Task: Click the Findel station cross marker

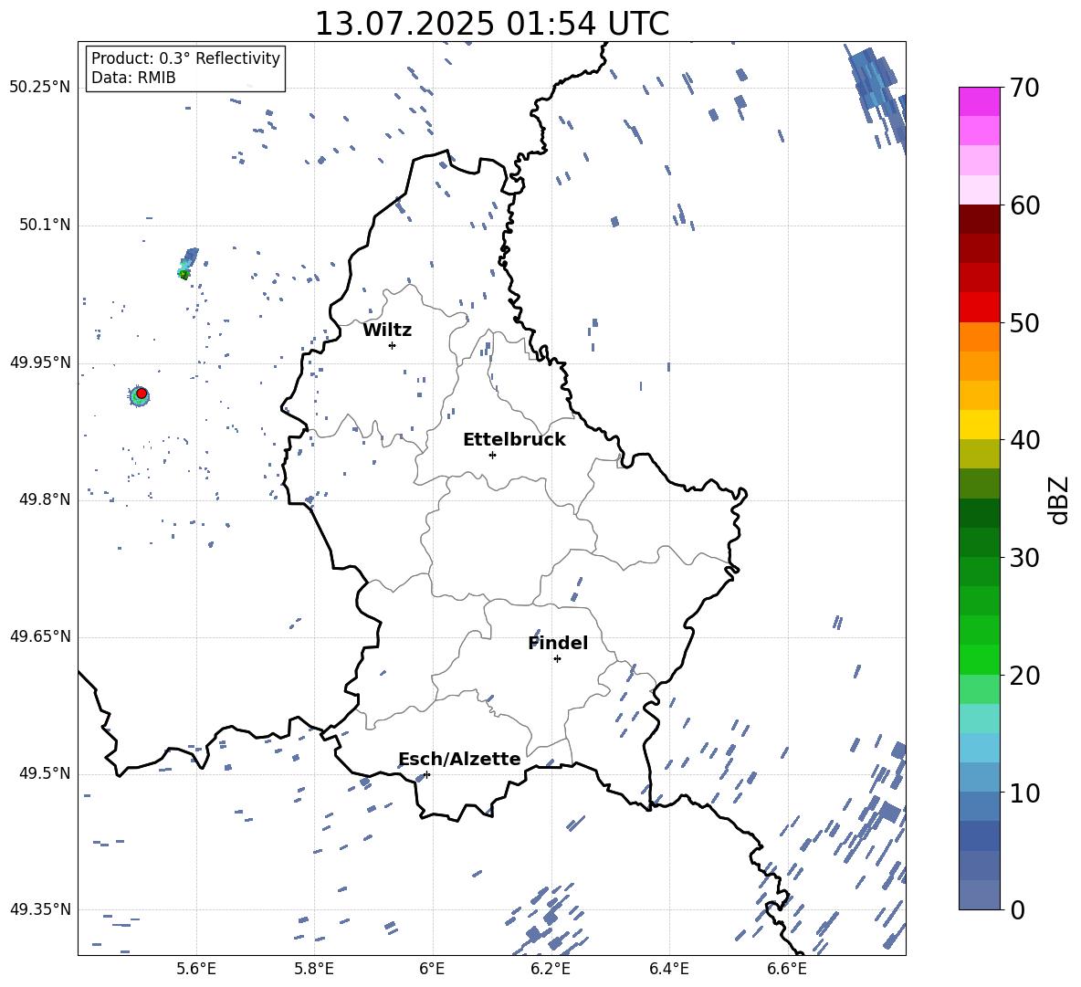Action: tap(557, 659)
